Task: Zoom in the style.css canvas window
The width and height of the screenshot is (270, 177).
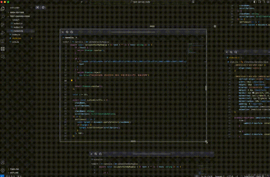Action: 231,52
